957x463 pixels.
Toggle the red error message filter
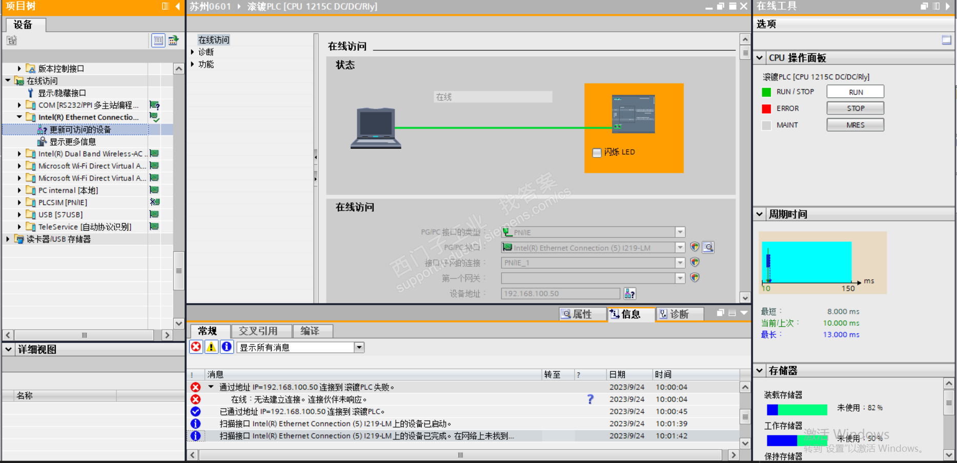(196, 347)
